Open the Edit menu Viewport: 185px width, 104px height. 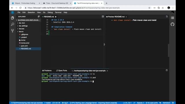point(24,12)
